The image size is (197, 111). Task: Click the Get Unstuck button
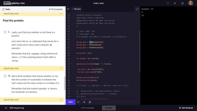pos(186,108)
